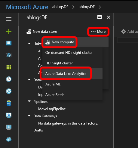Image resolution: width=138 pixels, height=148 pixels.
Task: Collapse the Pipelines tree node
Action: [29, 101]
